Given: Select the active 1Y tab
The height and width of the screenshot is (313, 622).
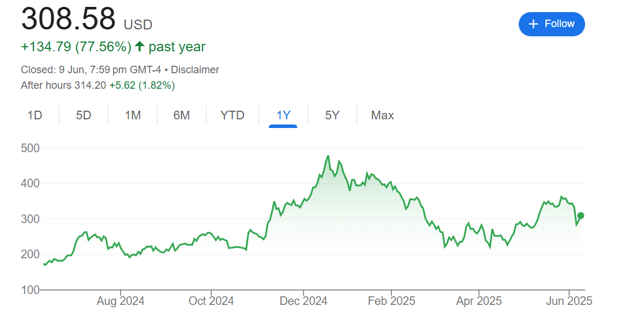Looking at the screenshot, I should (283, 115).
